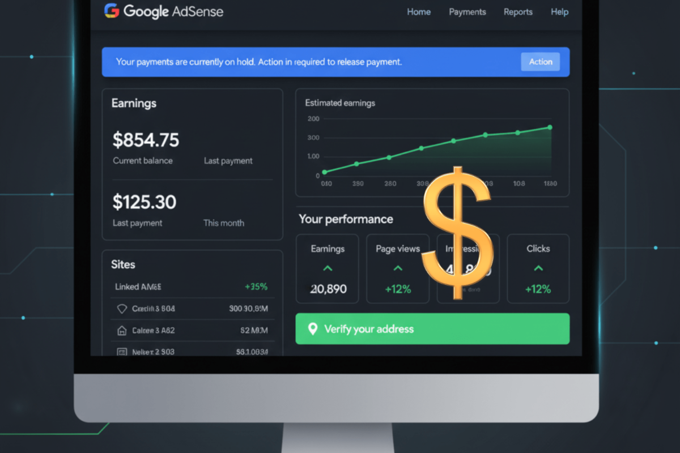
Task: Click the green up arrow under Earnings
Action: click(x=328, y=268)
